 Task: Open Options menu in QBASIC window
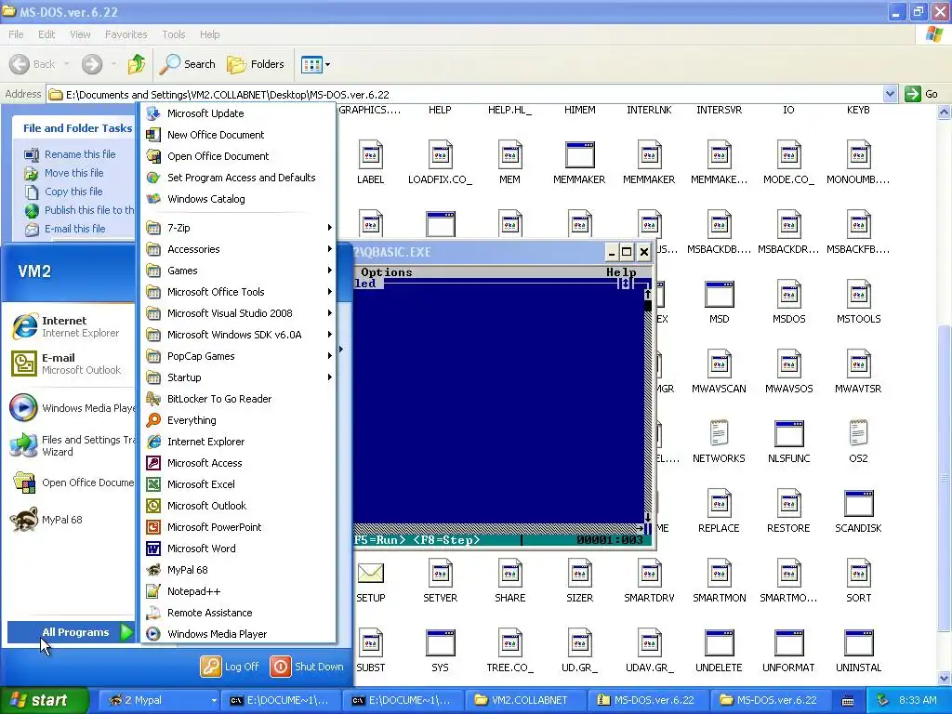pyautogui.click(x=386, y=272)
